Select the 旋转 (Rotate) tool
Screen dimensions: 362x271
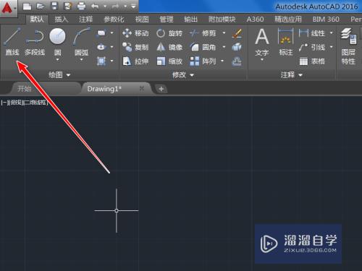coord(169,33)
